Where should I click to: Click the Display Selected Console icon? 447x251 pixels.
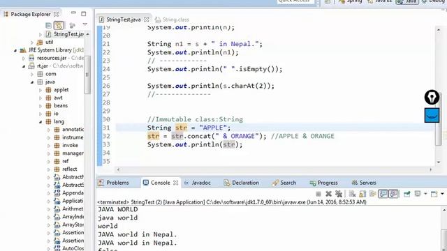[418, 194]
